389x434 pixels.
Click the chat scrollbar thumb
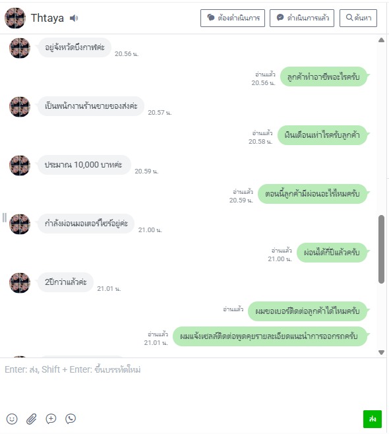coord(381,249)
